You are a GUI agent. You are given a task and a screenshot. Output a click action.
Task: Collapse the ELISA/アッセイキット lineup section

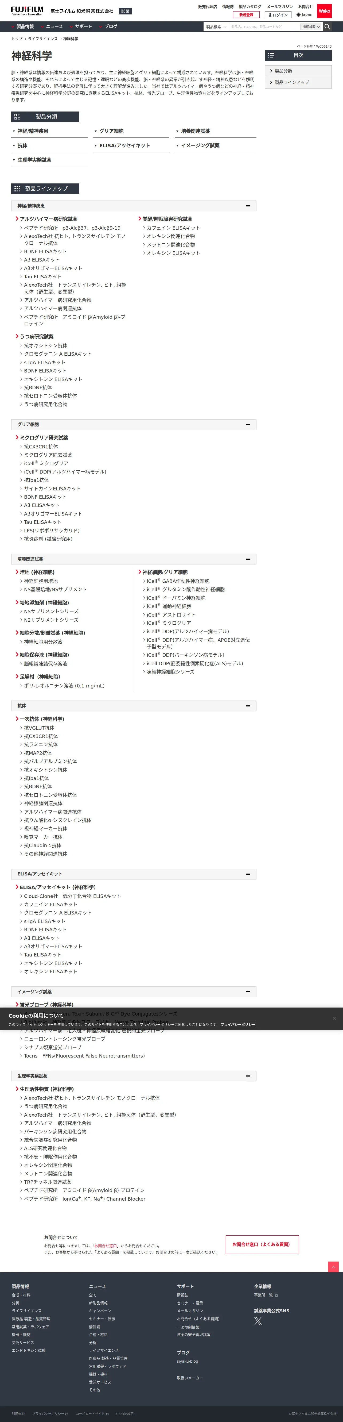(248, 874)
